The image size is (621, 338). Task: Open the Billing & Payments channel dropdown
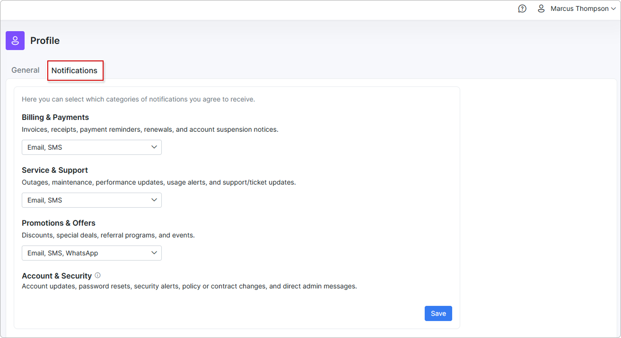tap(92, 147)
